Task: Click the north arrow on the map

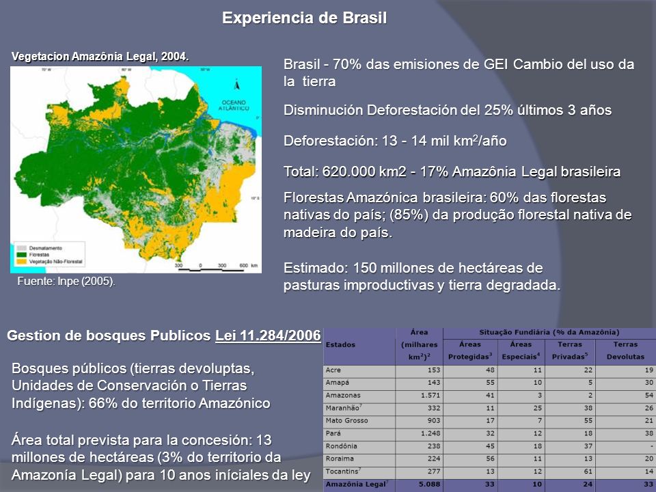Action: click(237, 84)
